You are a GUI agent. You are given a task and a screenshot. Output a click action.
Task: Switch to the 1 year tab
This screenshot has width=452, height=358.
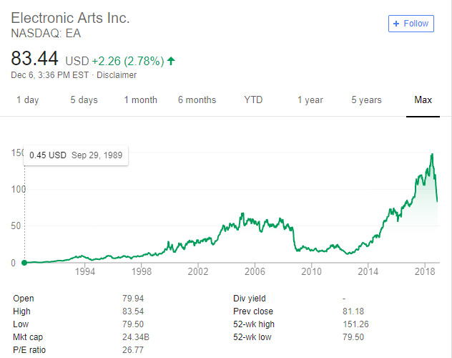click(x=310, y=100)
